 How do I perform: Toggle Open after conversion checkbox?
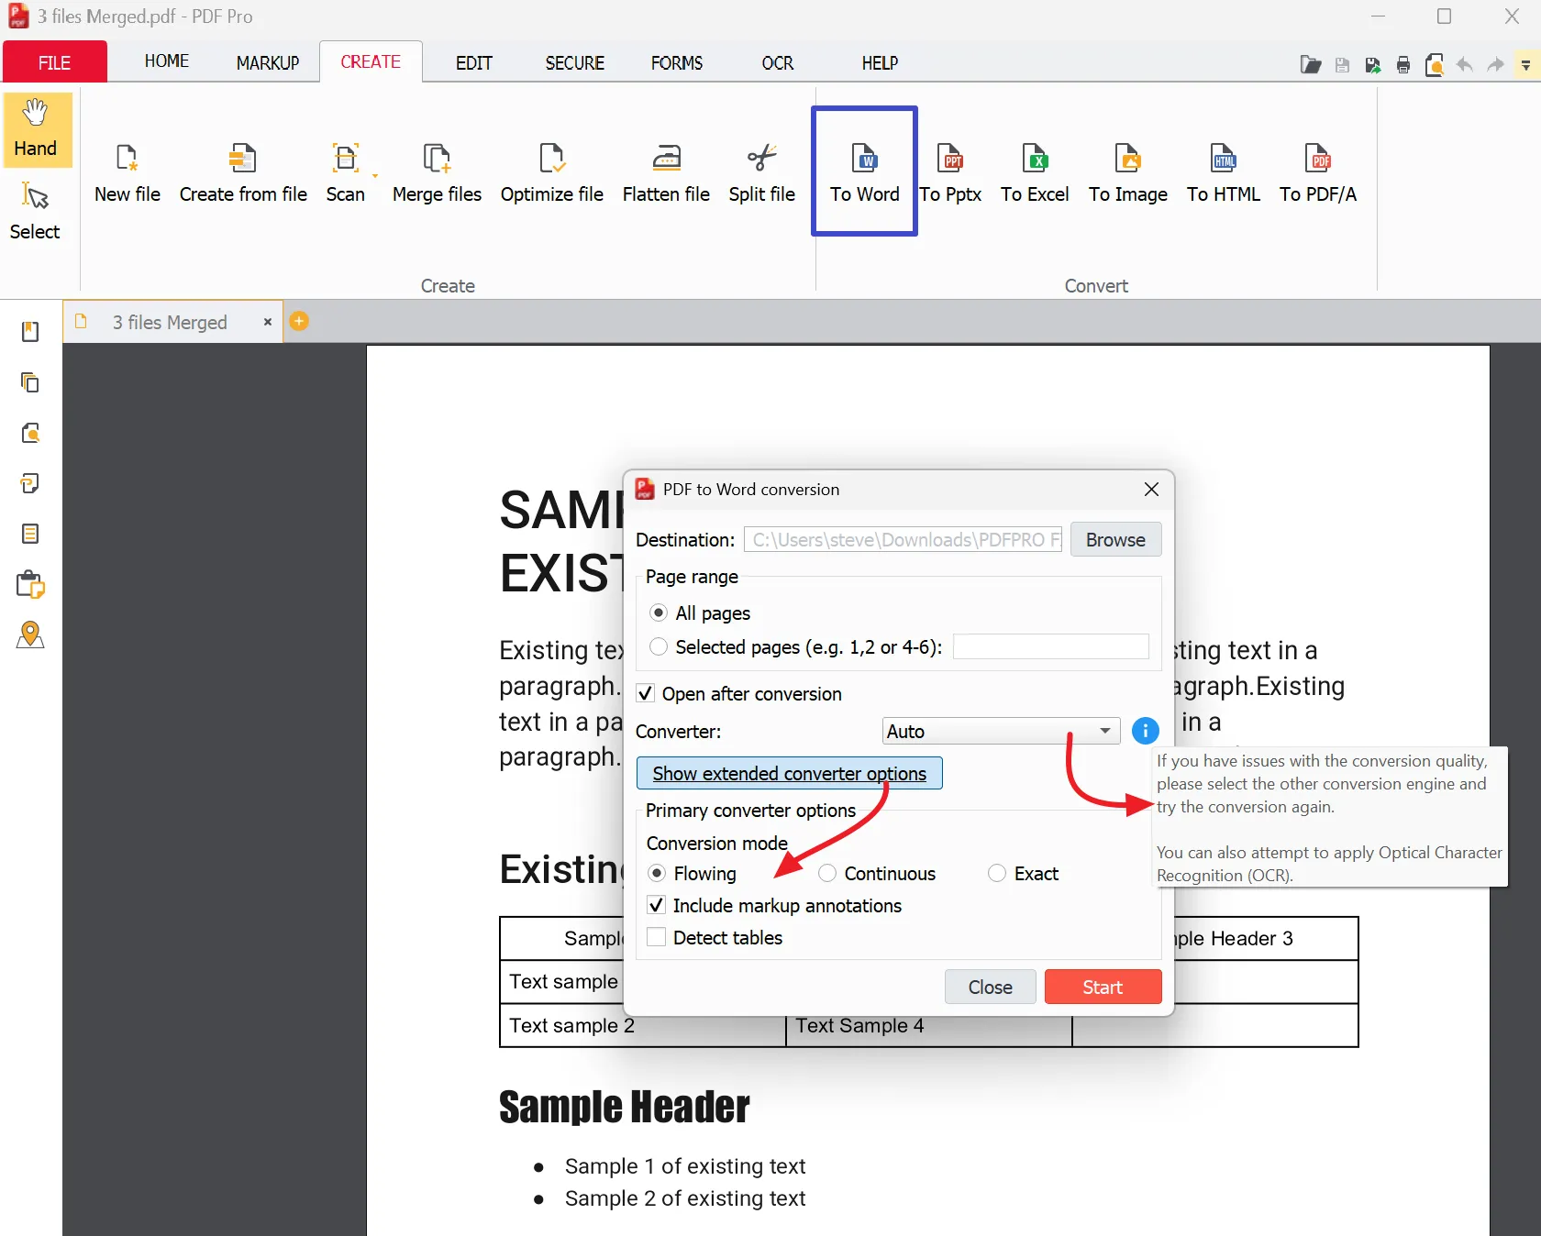click(646, 693)
